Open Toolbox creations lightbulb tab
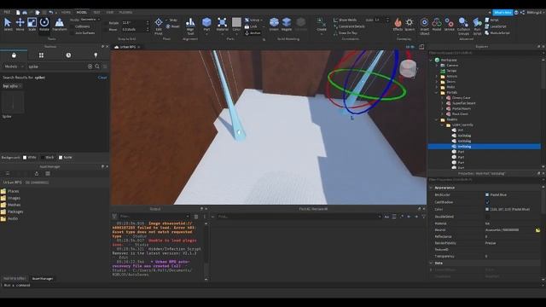546x307 pixels. click(x=96, y=55)
